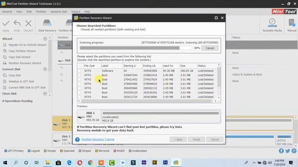Viewport: 298px width, 167px height.
Task: Collapse the Convert Disk sidebar section
Action: [x=45, y=69]
